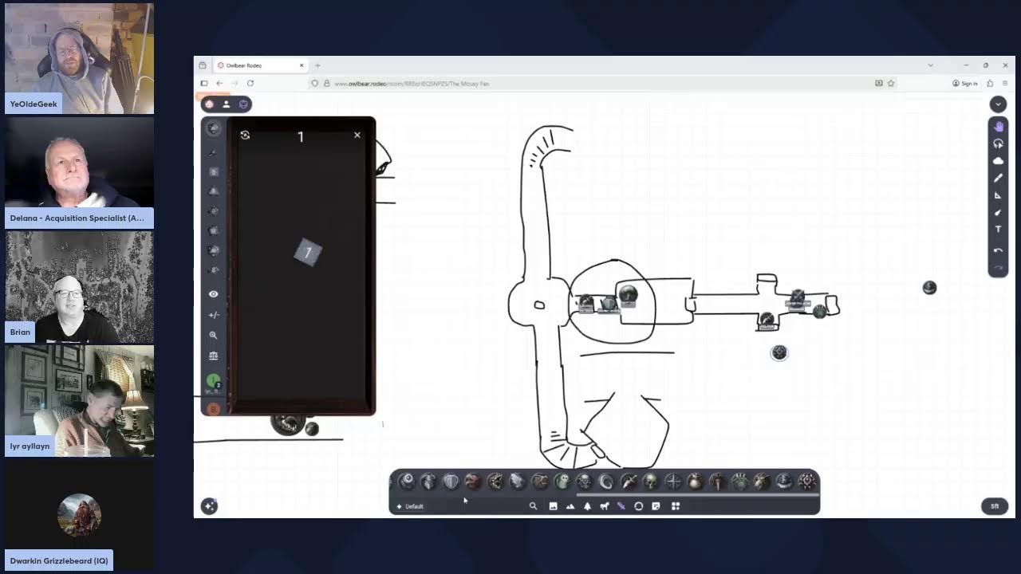The width and height of the screenshot is (1021, 574).
Task: Filter assets by the note icon
Action: coord(656,506)
